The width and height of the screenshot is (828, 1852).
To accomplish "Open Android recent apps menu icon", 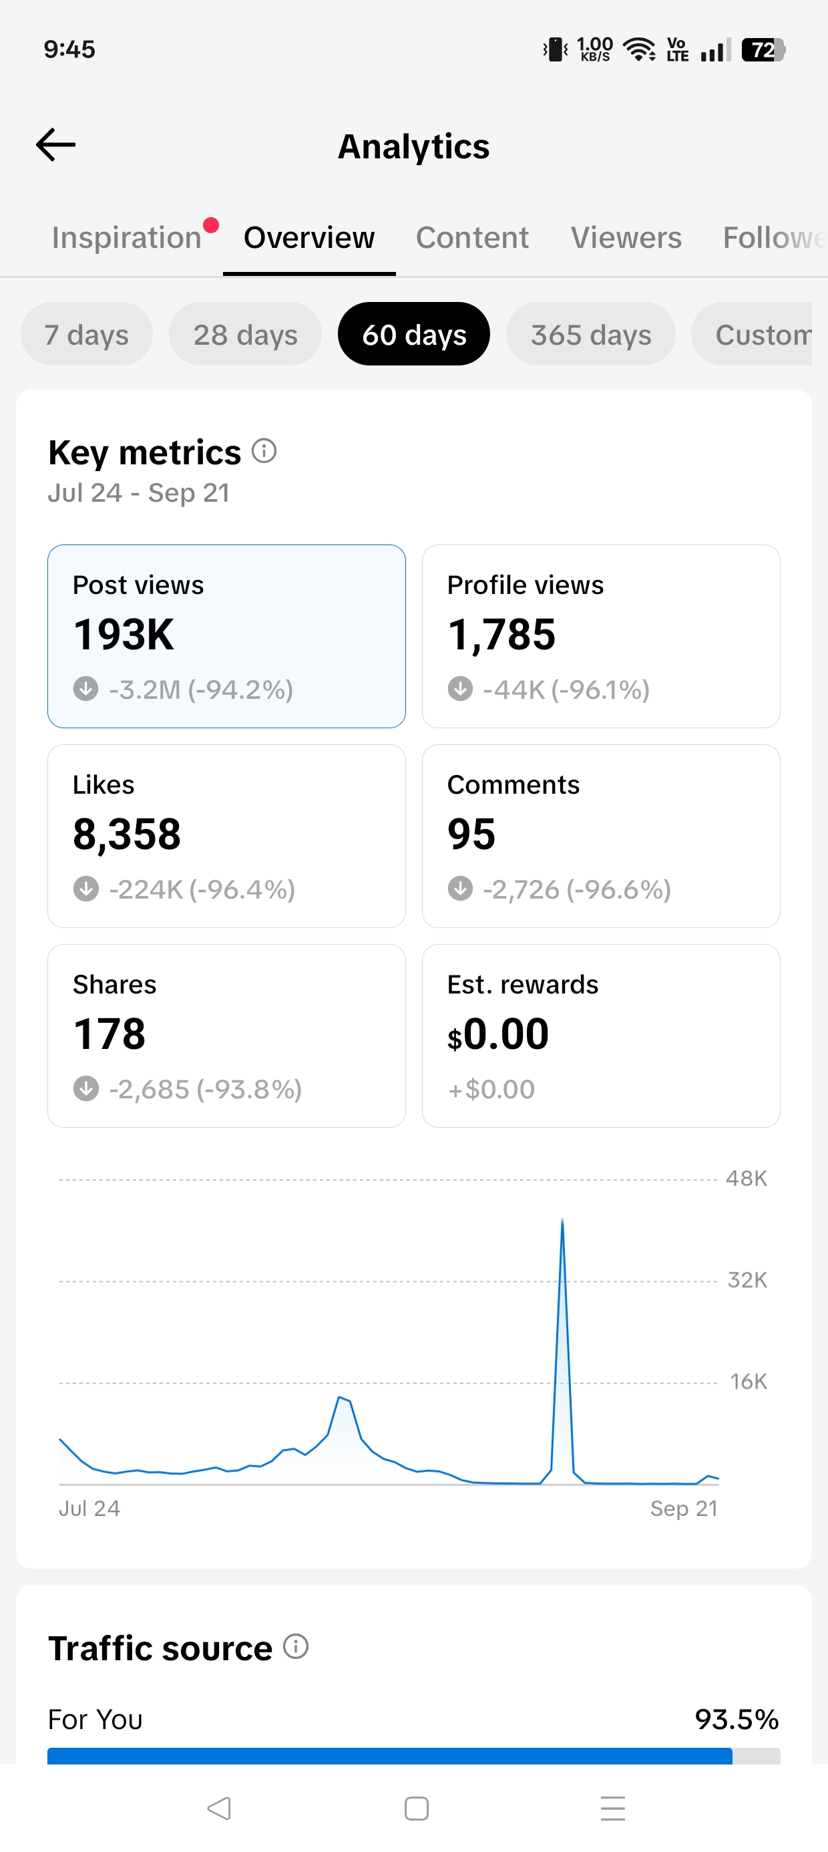I will (613, 1808).
